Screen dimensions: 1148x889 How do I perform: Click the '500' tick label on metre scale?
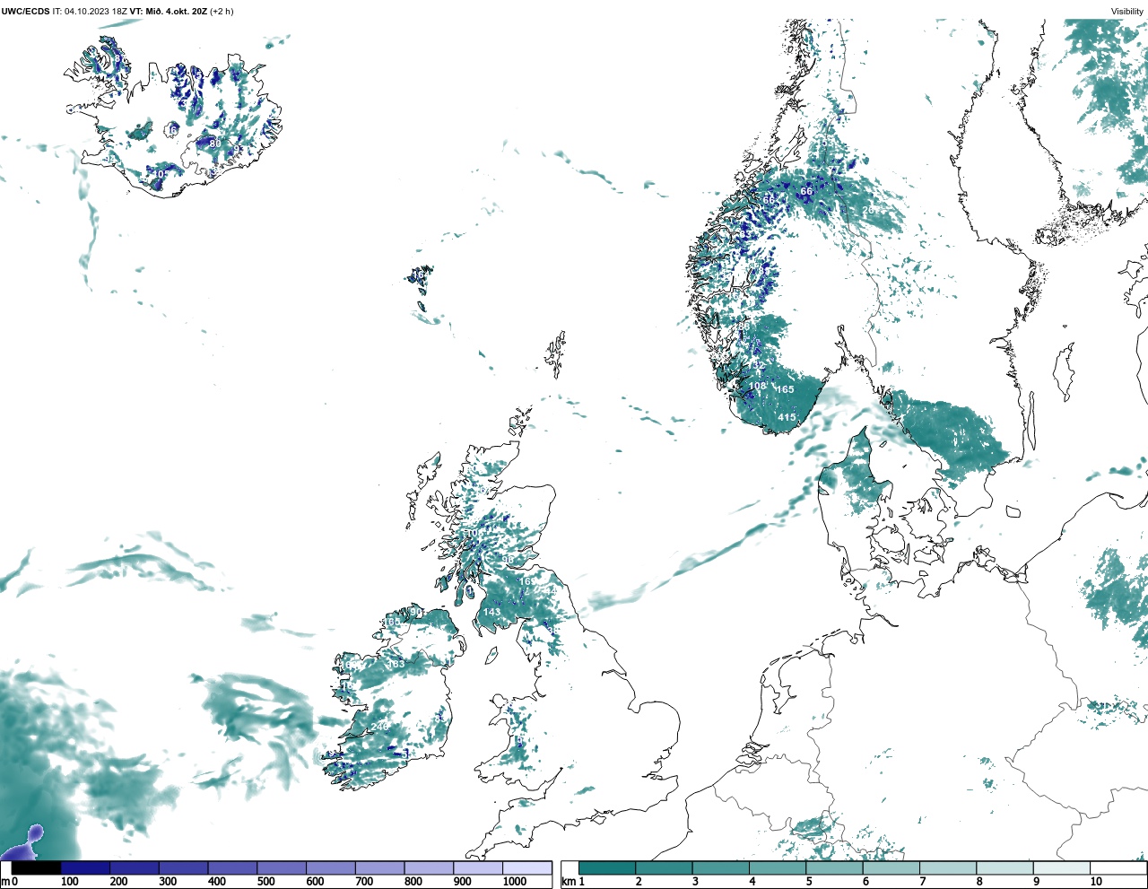click(265, 882)
